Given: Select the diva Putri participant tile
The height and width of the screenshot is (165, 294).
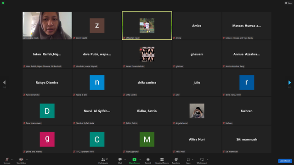Looking at the screenshot, I should (97, 54).
